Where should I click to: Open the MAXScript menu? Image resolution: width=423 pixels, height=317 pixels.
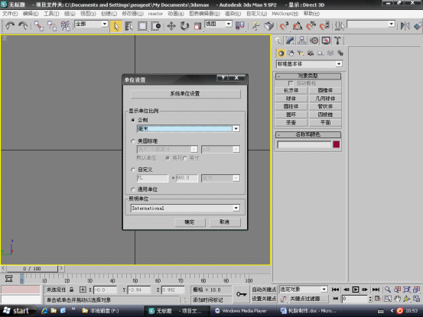(285, 14)
